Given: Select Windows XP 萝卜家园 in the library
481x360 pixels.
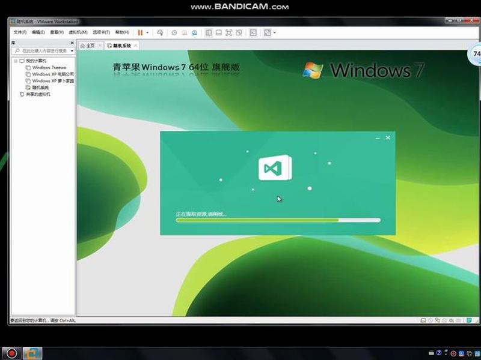Looking at the screenshot, I should 53,81.
